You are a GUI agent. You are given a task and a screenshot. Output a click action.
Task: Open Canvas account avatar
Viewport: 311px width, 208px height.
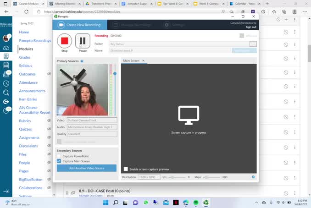6,38
